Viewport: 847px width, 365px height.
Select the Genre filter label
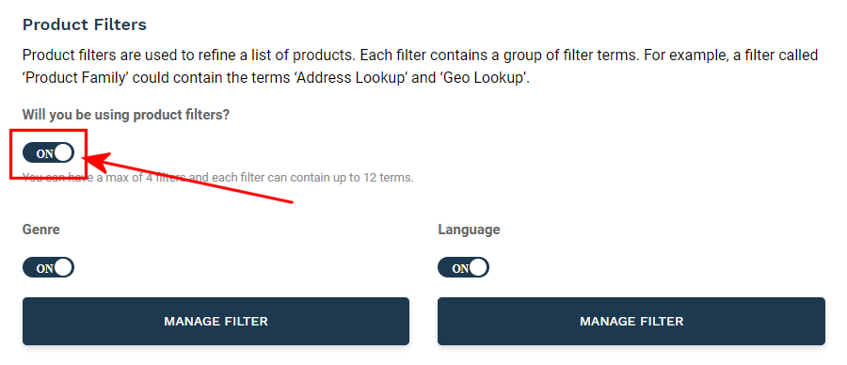tap(41, 230)
